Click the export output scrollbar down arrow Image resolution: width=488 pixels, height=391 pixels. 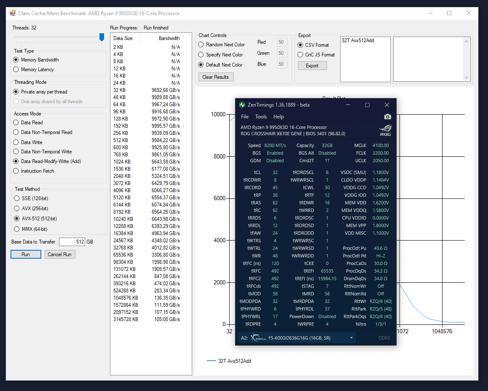tap(466, 78)
